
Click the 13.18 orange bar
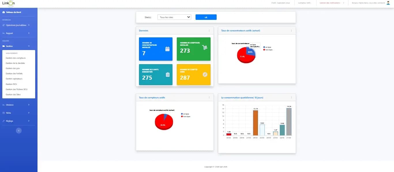(255, 123)
